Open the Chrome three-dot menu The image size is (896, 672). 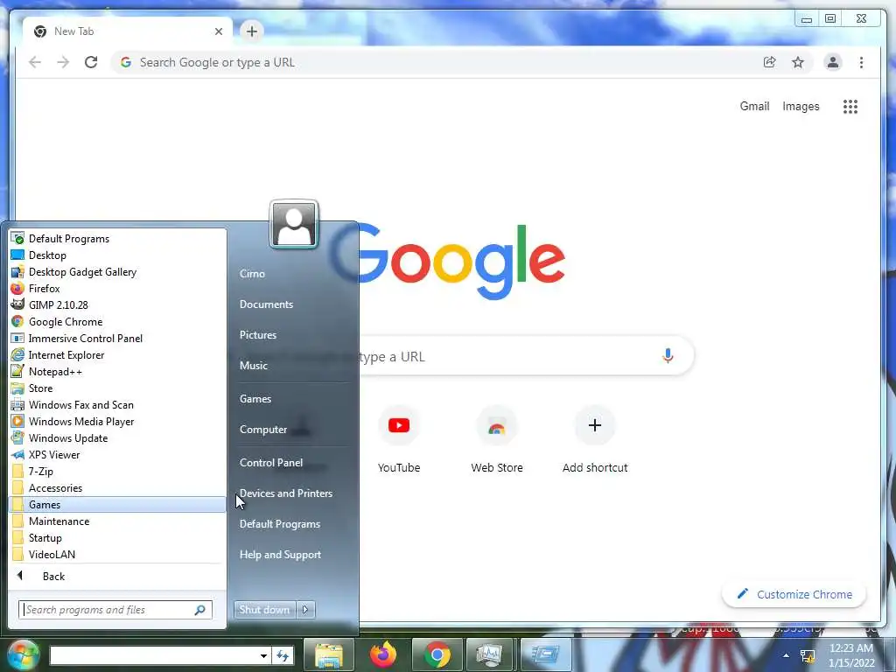coord(861,62)
